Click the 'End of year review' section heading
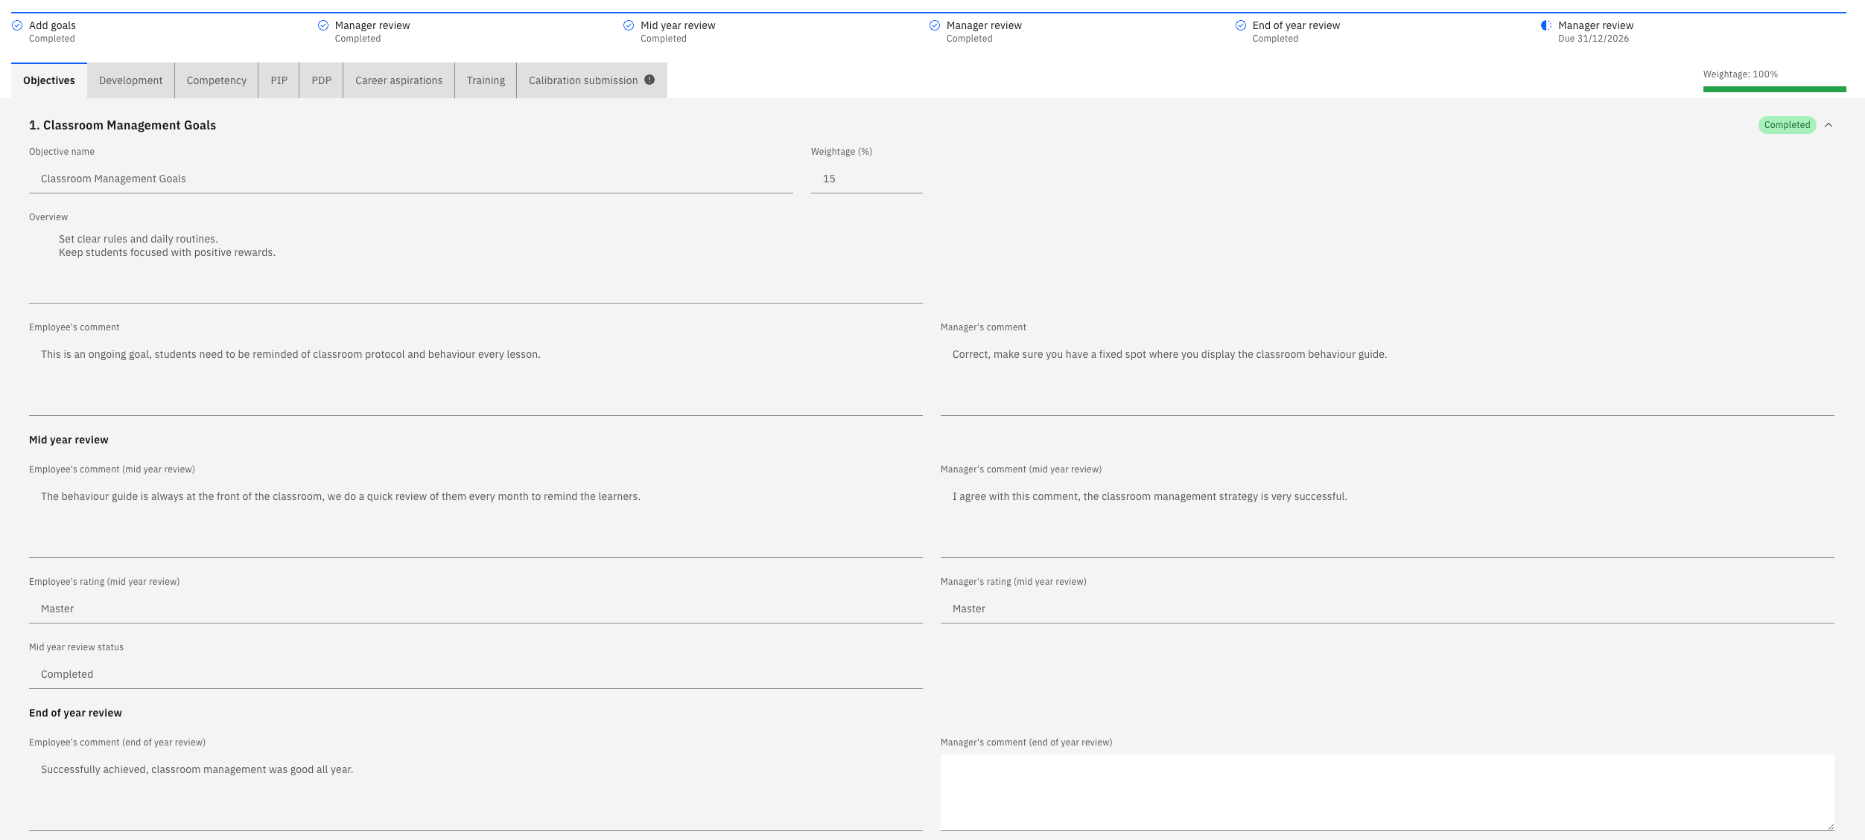 (75, 713)
